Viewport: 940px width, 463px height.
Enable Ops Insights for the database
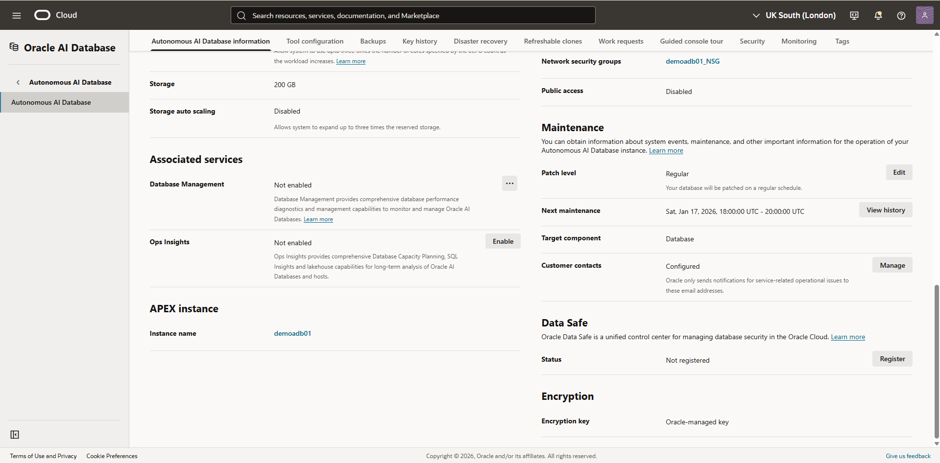[503, 241]
